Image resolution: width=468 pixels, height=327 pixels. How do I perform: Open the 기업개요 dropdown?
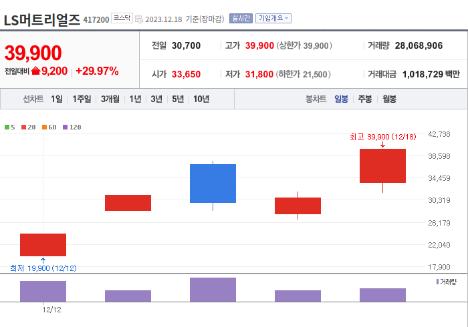tap(273, 19)
